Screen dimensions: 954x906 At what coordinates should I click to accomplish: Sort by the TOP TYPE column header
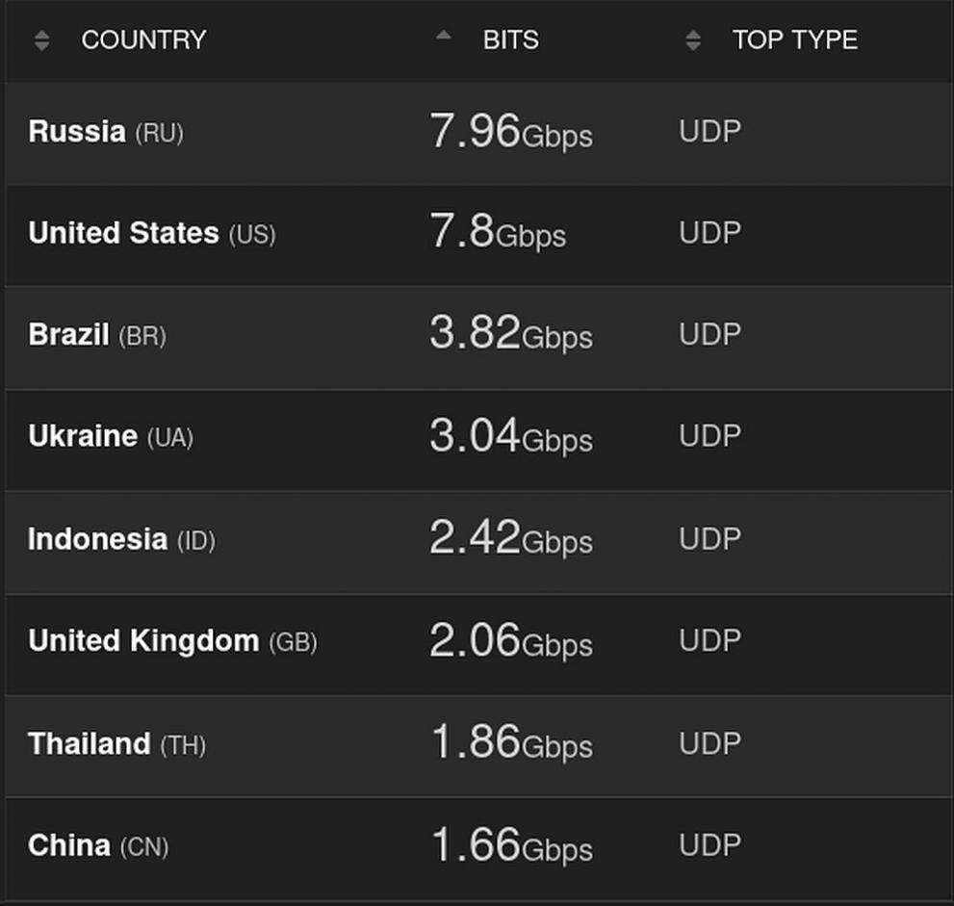(x=794, y=40)
